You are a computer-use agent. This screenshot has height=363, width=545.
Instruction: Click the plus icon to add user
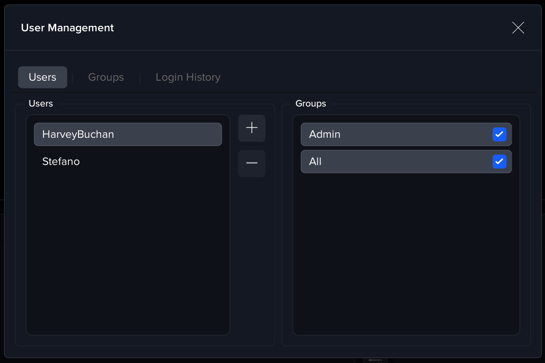pyautogui.click(x=252, y=128)
